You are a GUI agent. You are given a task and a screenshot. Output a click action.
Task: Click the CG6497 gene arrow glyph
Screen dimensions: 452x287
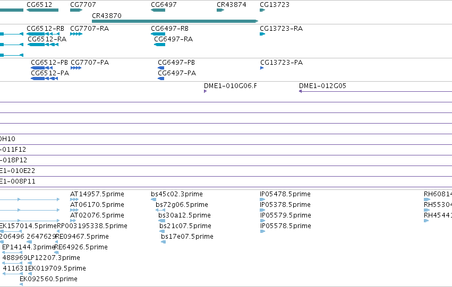[158, 10]
